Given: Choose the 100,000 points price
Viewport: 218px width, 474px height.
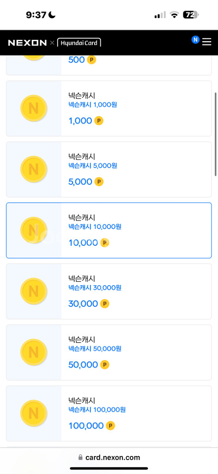Looking at the screenshot, I should coord(86,426).
